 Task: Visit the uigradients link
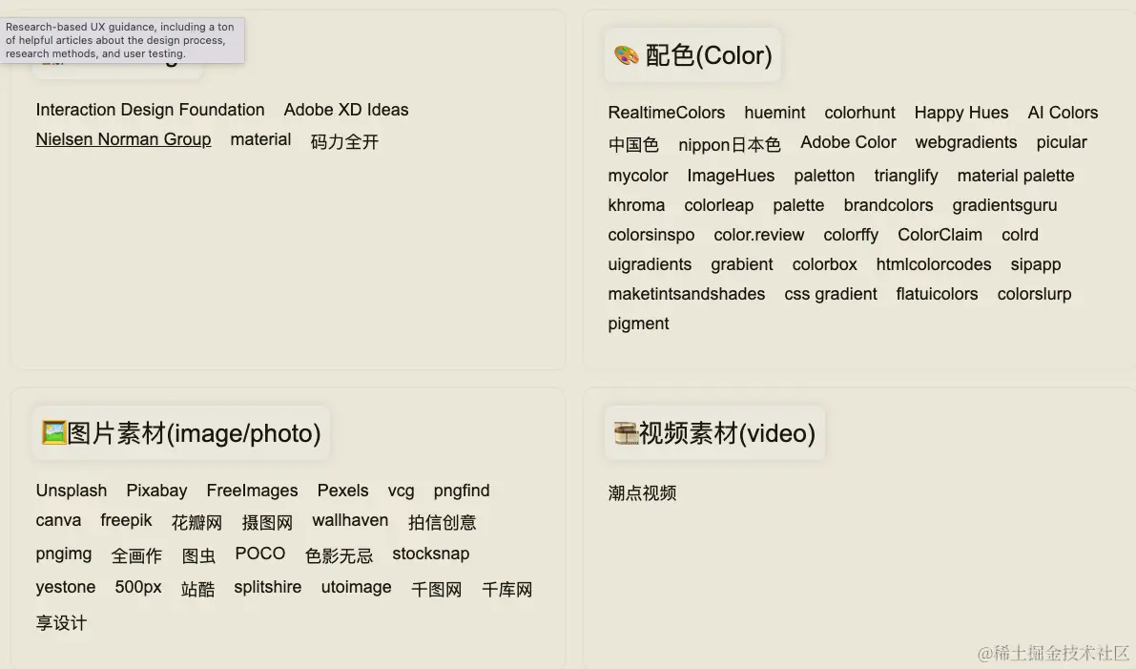[x=650, y=264]
